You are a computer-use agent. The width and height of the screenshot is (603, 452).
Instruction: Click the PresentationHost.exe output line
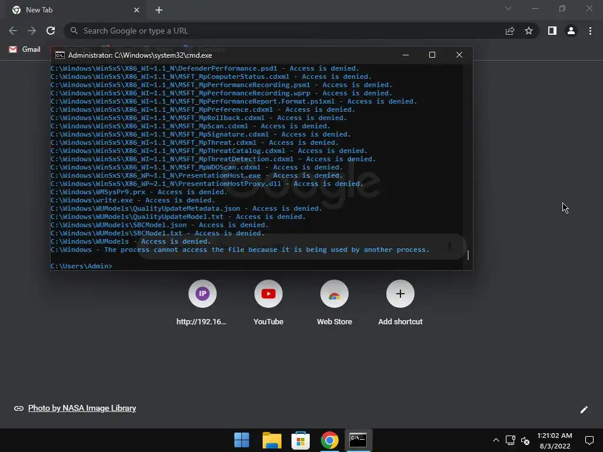click(197, 175)
